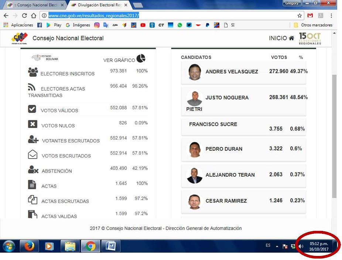342x260 pixels.
Task: Open the Gmail extension icon
Action: click(x=310, y=15)
